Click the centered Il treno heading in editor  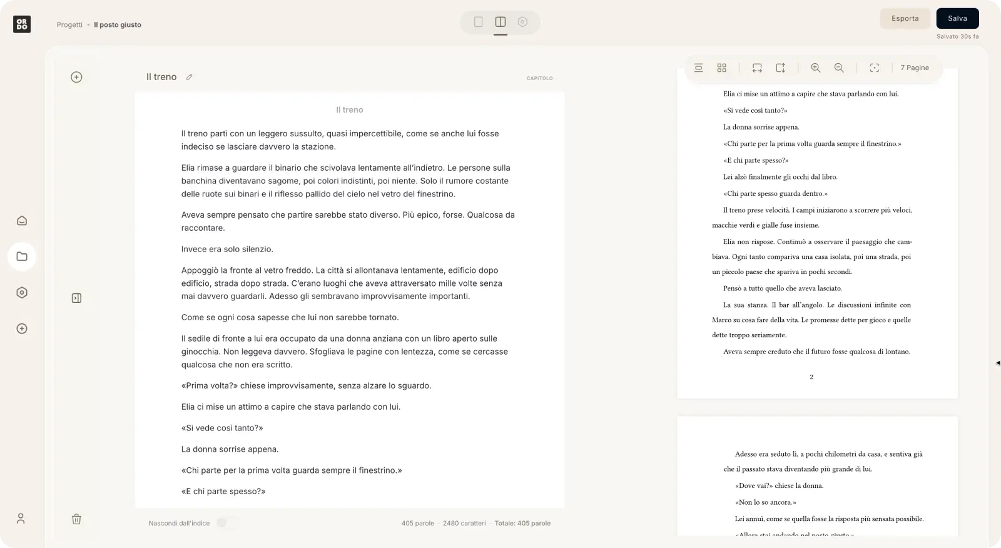(x=349, y=109)
